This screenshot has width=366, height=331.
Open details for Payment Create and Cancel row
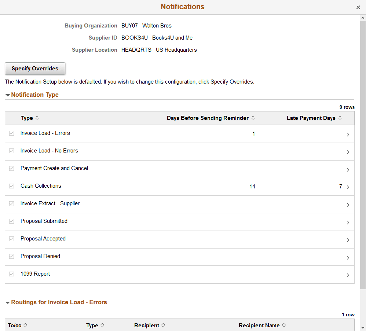[348, 170]
